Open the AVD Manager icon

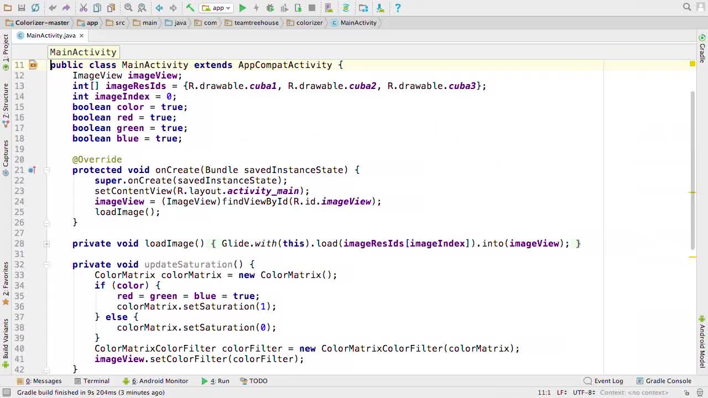[x=329, y=8]
